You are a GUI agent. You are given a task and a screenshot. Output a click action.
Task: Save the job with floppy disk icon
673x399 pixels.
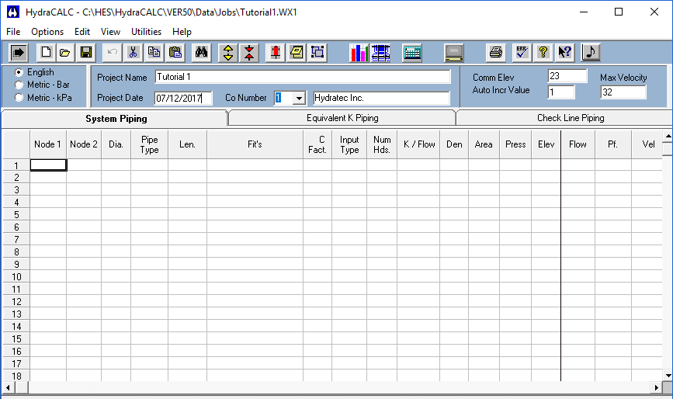[86, 53]
